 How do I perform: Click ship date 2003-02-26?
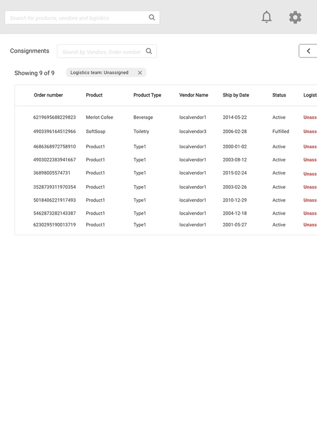[x=235, y=187]
